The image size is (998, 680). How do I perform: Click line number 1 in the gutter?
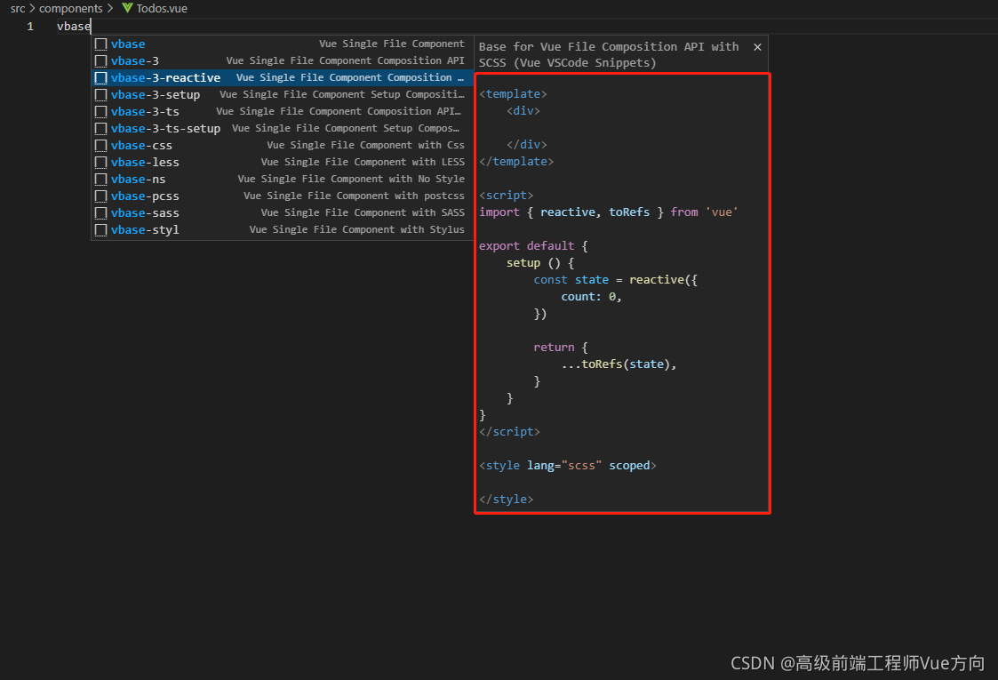[x=29, y=26]
